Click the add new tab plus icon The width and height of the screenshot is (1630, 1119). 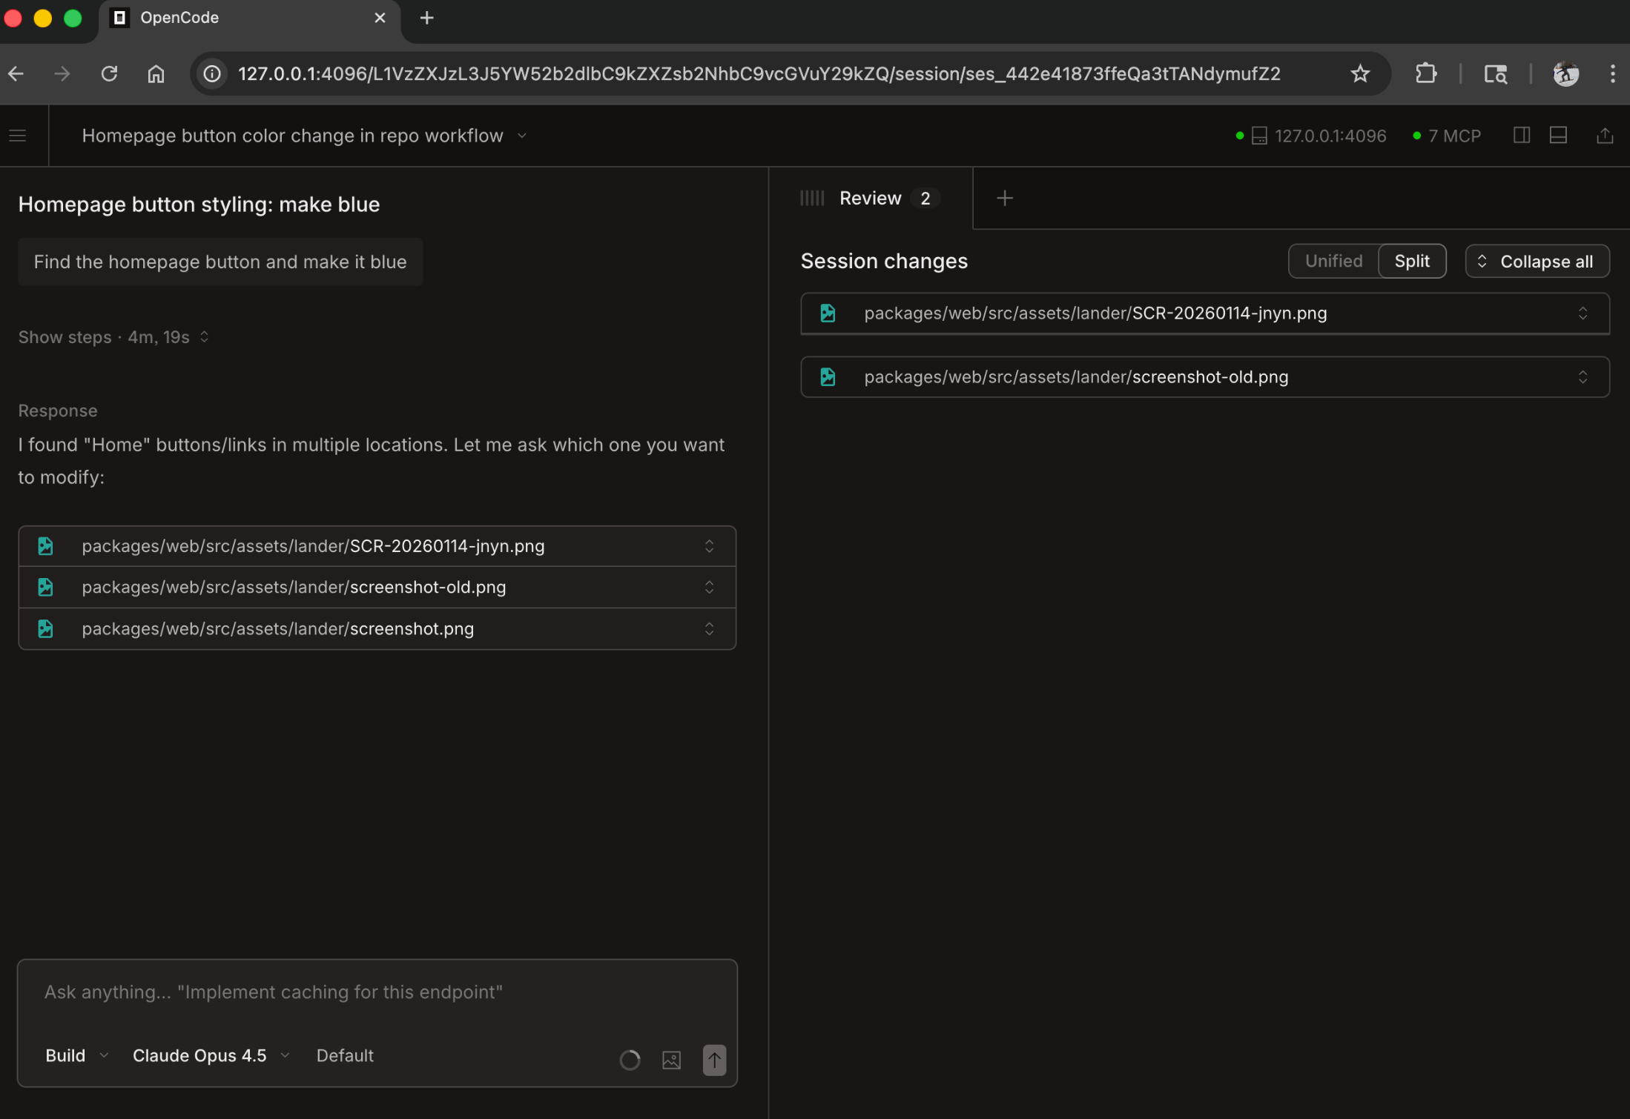1004,198
